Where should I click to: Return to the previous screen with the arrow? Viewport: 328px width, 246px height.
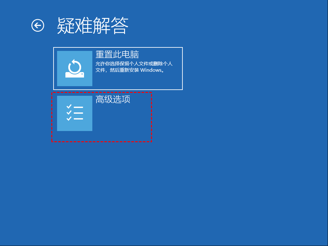coord(38,26)
